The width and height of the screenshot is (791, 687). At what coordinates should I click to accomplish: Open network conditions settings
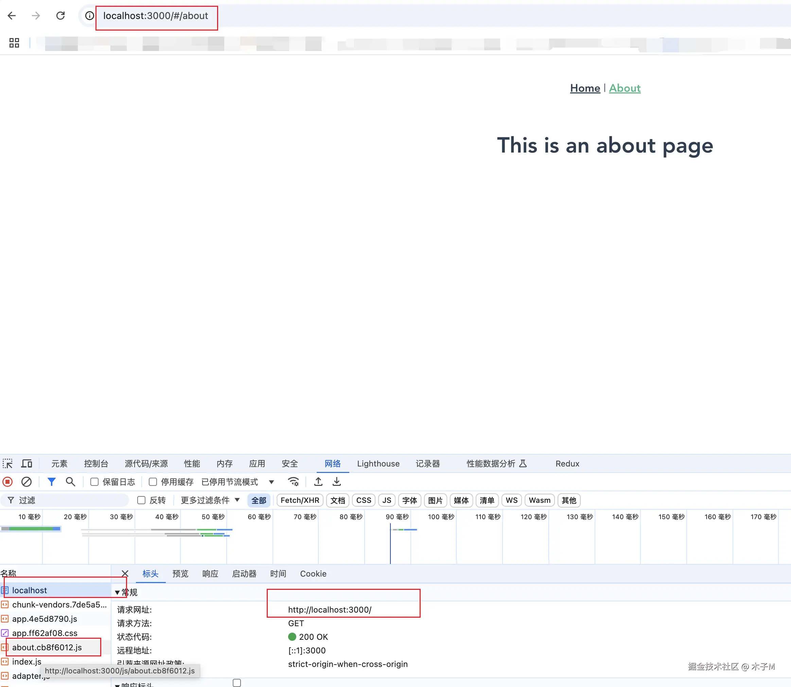click(x=294, y=482)
